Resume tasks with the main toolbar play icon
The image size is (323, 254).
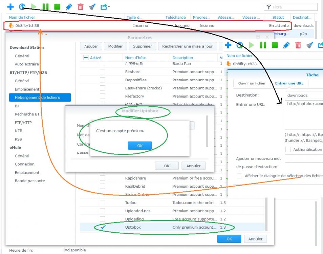tap(34, 7)
